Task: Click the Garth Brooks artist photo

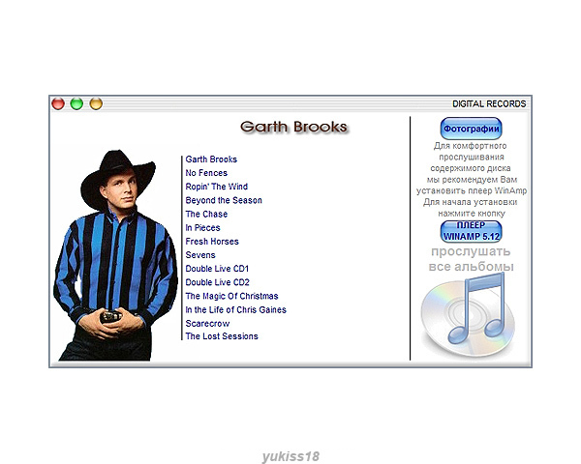Action: [x=115, y=255]
